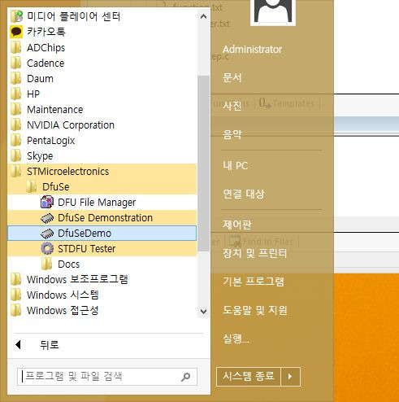
Task: Launch DFU File Manager
Action: pos(102,202)
